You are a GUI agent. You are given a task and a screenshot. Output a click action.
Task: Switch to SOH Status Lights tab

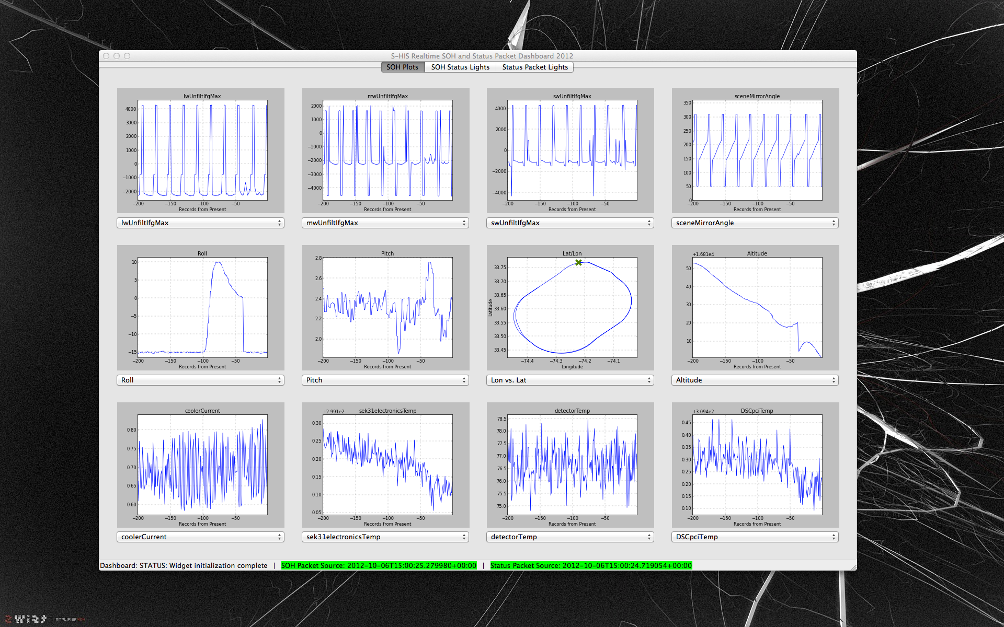tap(460, 67)
